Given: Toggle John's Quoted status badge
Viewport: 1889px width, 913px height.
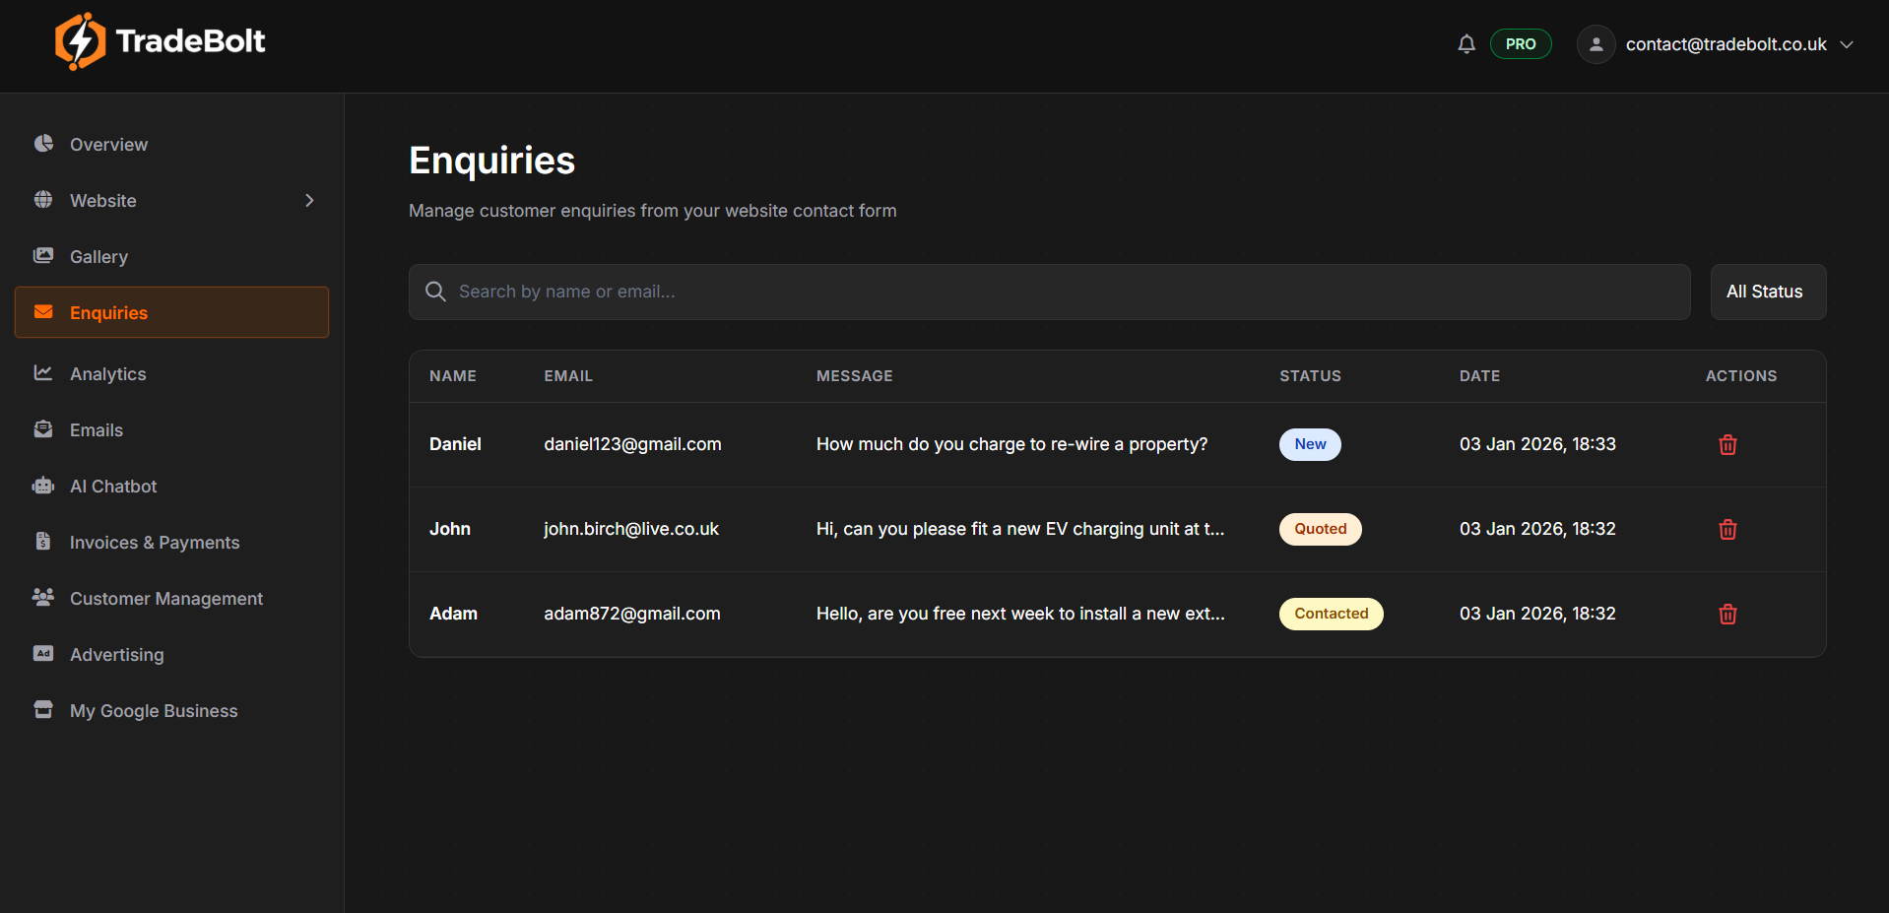Looking at the screenshot, I should [1320, 529].
